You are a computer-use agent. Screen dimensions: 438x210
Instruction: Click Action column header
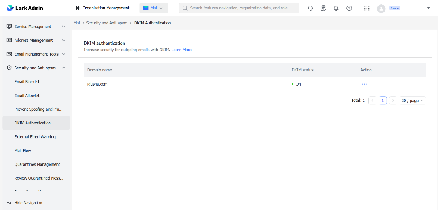click(x=366, y=70)
